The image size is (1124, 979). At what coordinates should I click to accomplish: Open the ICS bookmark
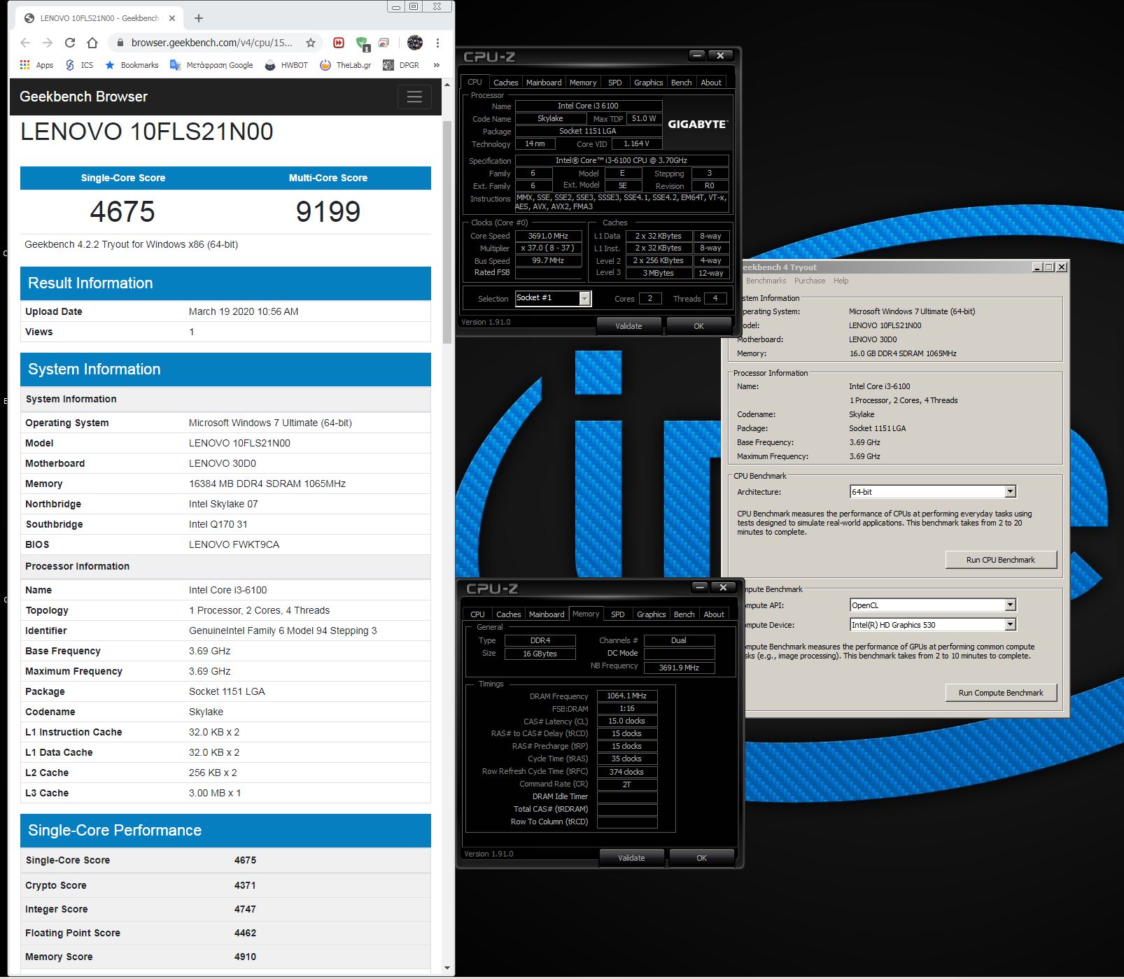[79, 65]
